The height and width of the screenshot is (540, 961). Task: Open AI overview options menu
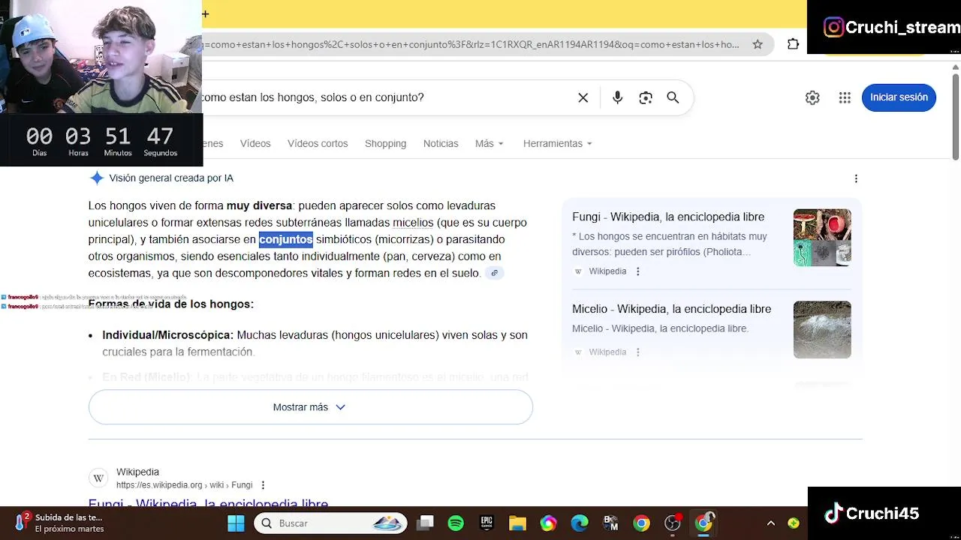(856, 178)
